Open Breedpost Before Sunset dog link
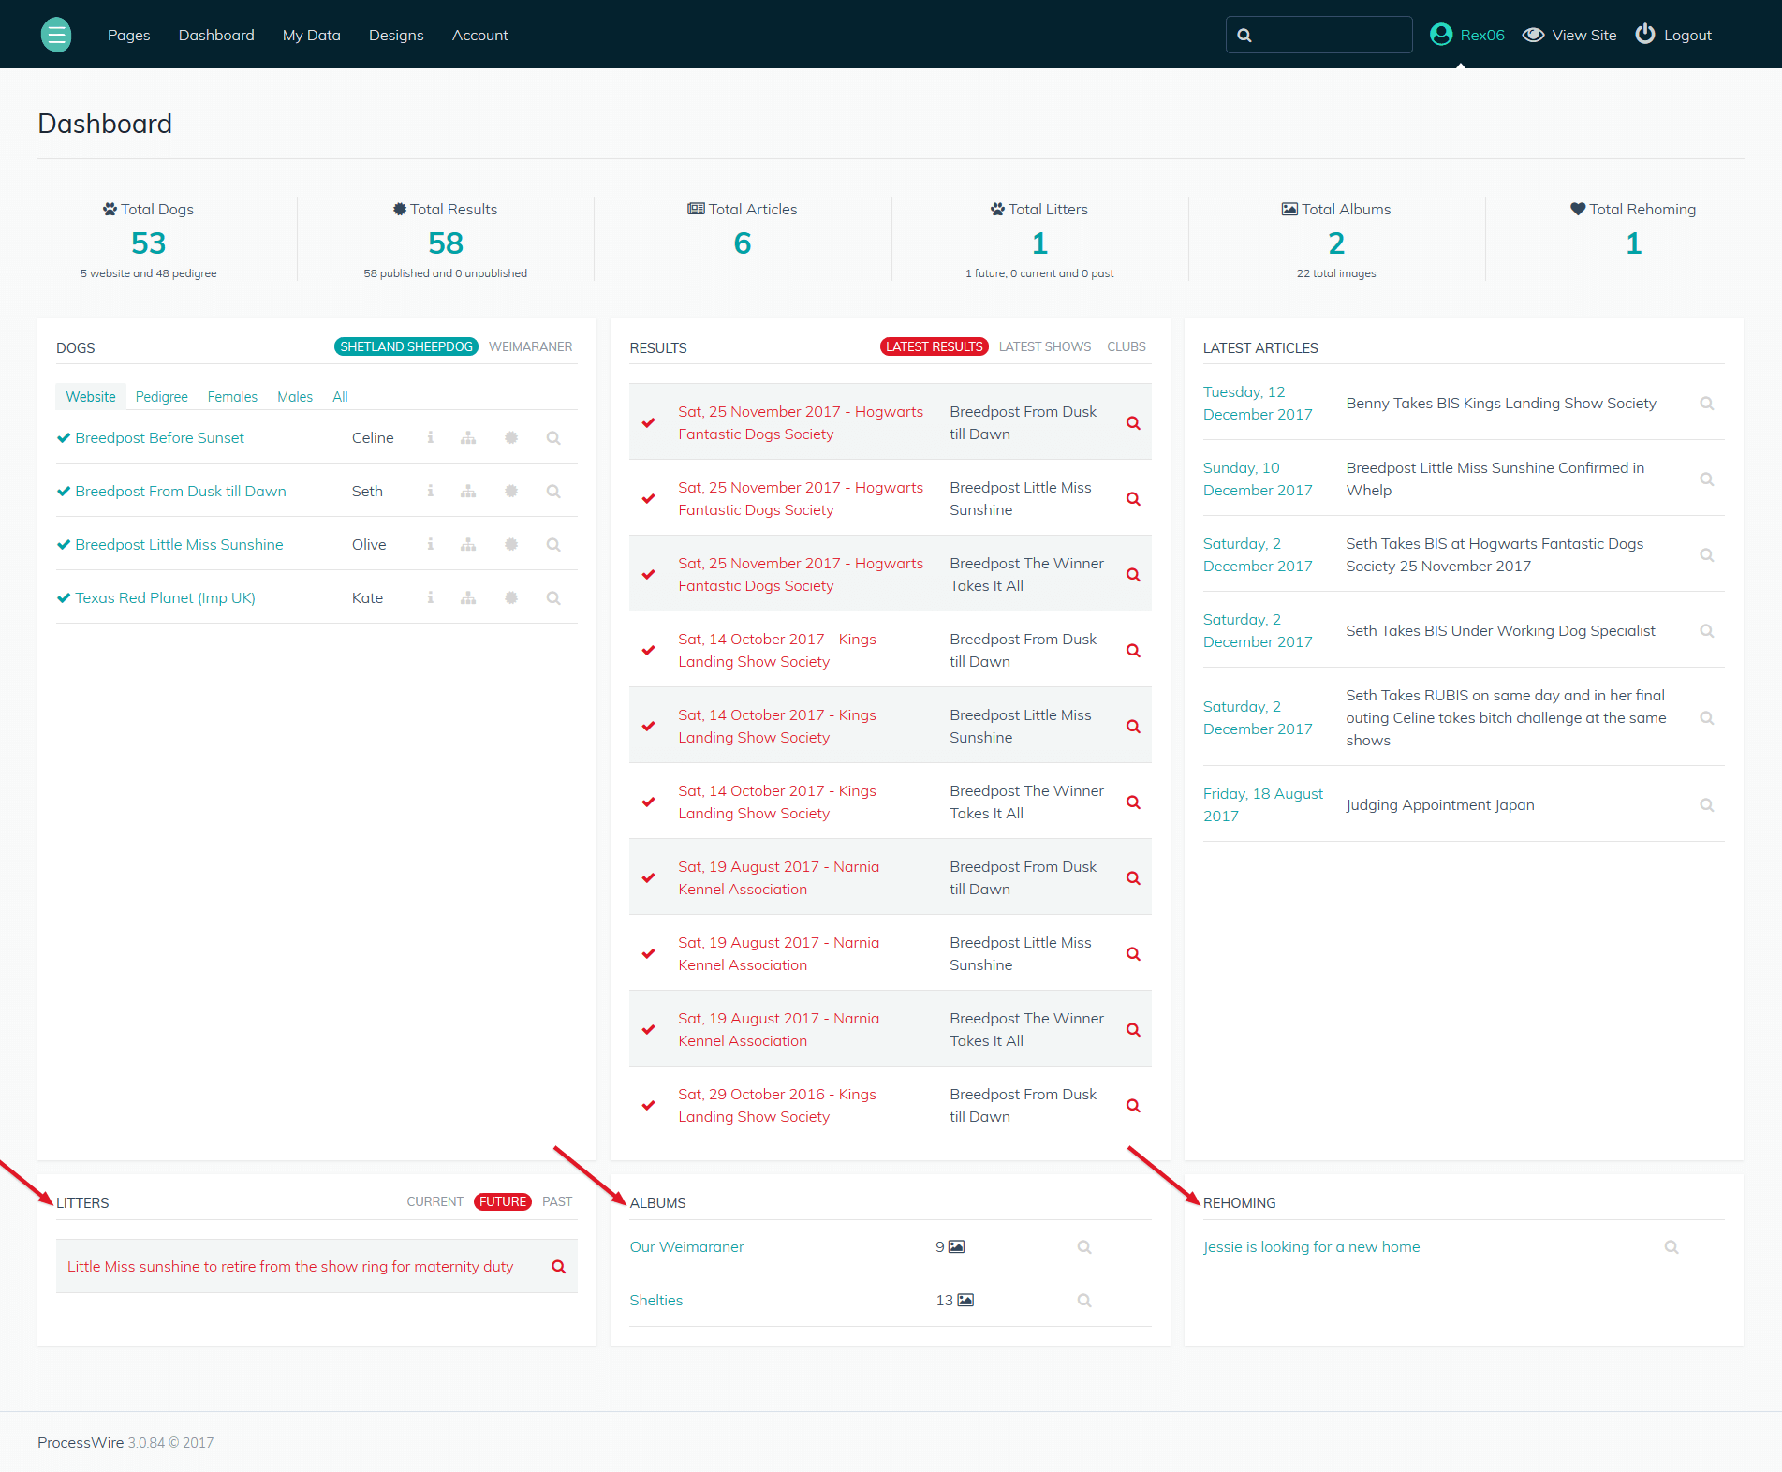This screenshot has width=1782, height=1472. coord(159,437)
